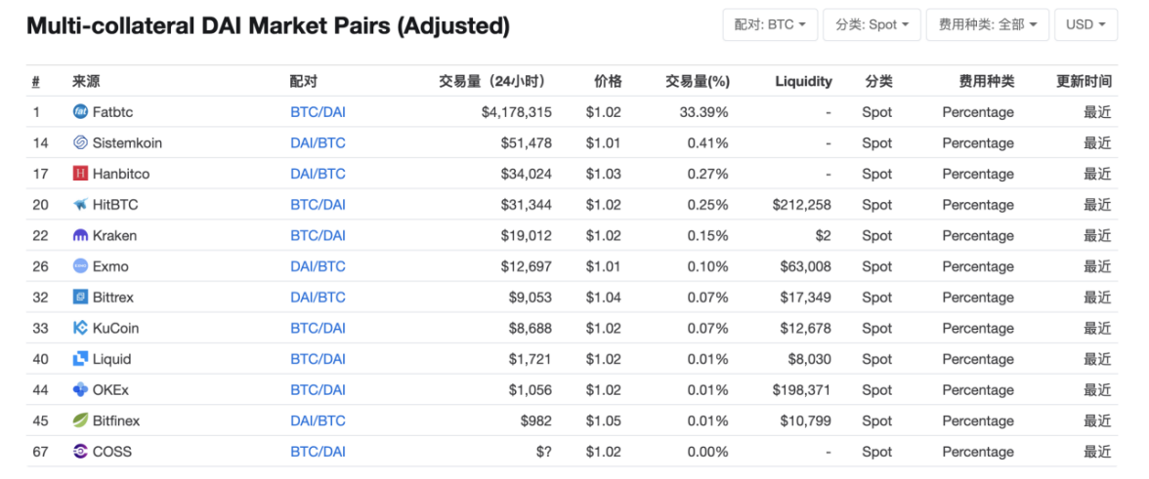Image resolution: width=1149 pixels, height=479 pixels.
Task: Click the HitBTC logo icon
Action: click(x=80, y=205)
